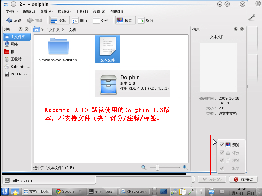Toggle the 注释 comment checkbox
Viewport: 262px width, 196px height.
222,160
